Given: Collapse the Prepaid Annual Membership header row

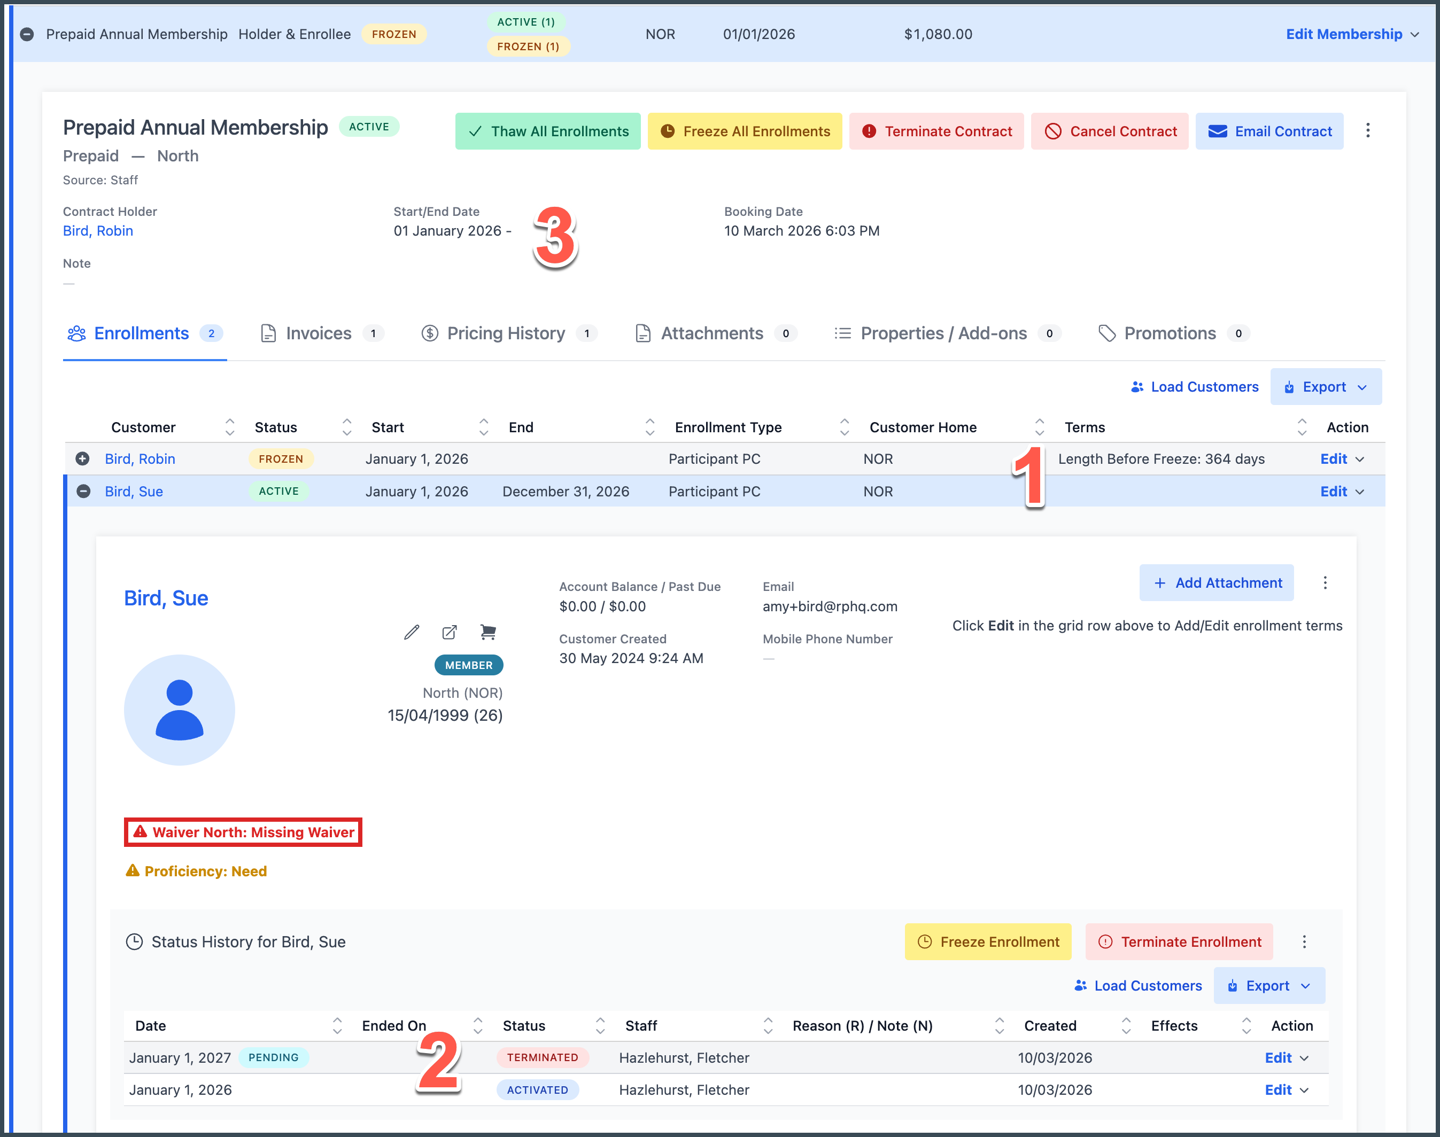Looking at the screenshot, I should [x=27, y=34].
